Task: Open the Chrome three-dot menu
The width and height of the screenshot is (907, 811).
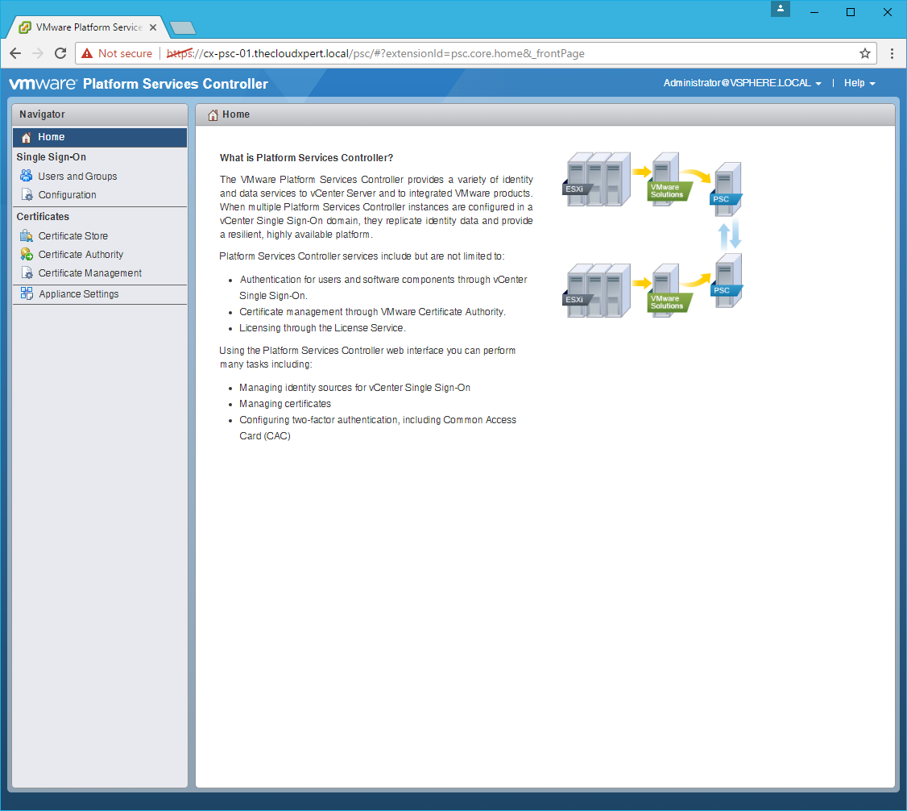Action: coord(893,54)
